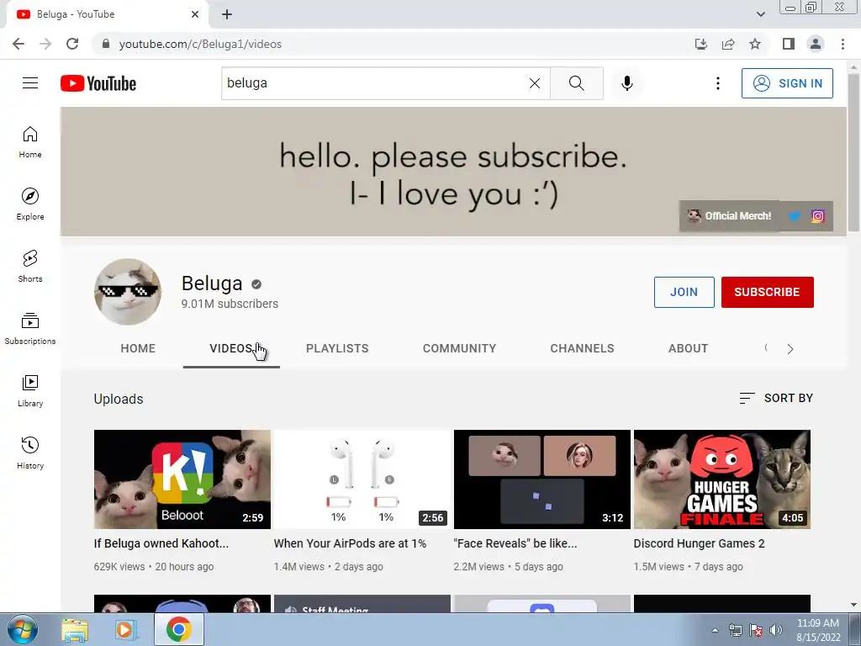Click the AirPods 1% video thumbnail
Image resolution: width=861 pixels, height=646 pixels.
[362, 479]
